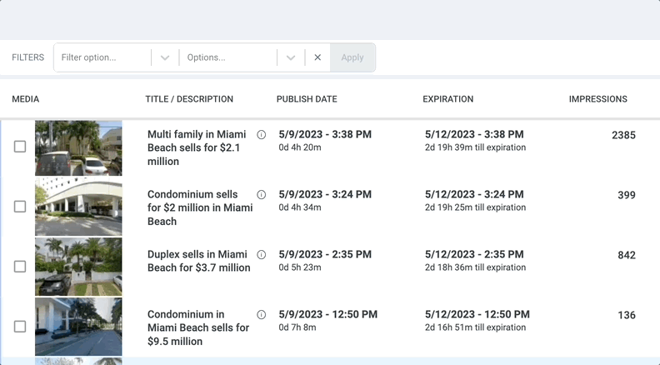This screenshot has width=660, height=365.
Task: View the Duplex property photo thumbnail
Action: [78, 267]
